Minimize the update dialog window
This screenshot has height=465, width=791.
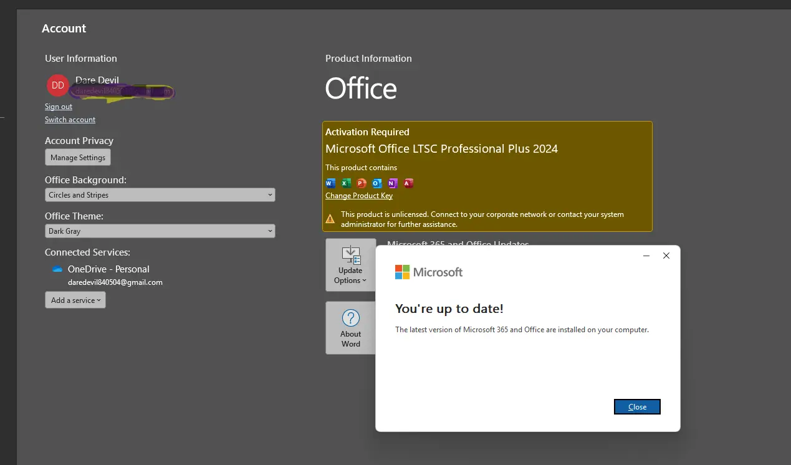[x=646, y=256]
